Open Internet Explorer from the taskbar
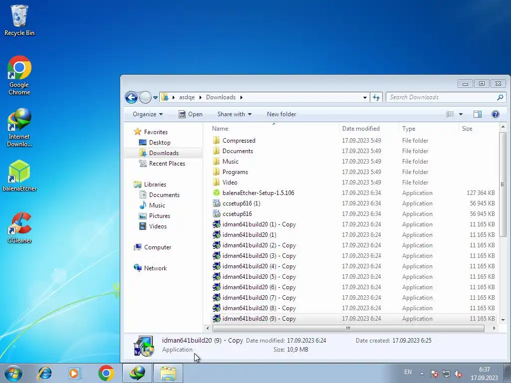Viewport: 511px width, 383px height. (x=44, y=373)
